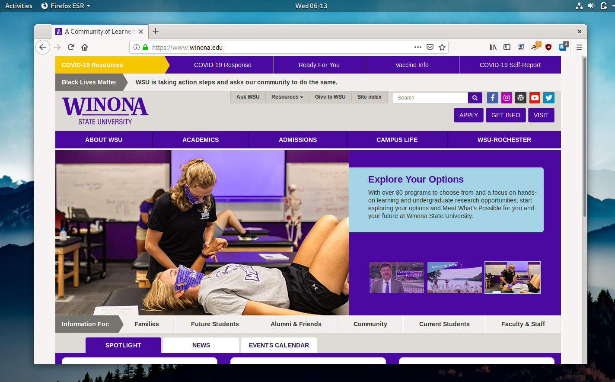Close the A Community of Learners tab

[141, 32]
